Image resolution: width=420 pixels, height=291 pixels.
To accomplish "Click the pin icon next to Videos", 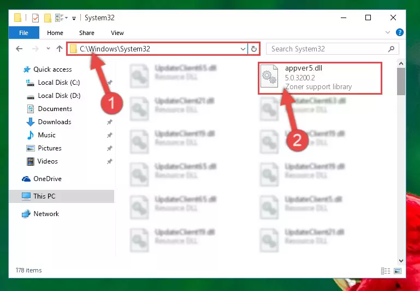I will [x=109, y=161].
